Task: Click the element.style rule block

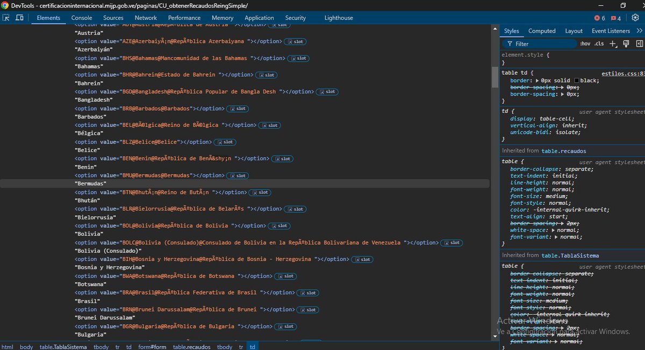Action: (572, 59)
